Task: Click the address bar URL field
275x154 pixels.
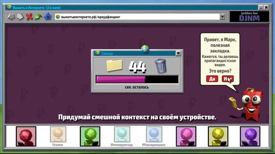Action: coord(137,17)
